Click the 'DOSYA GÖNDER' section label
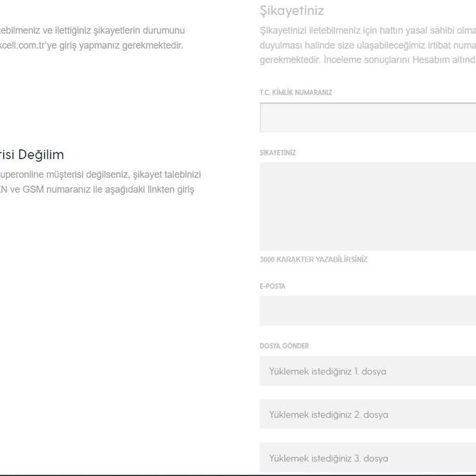Viewport: 476px width, 476px height. [284, 346]
